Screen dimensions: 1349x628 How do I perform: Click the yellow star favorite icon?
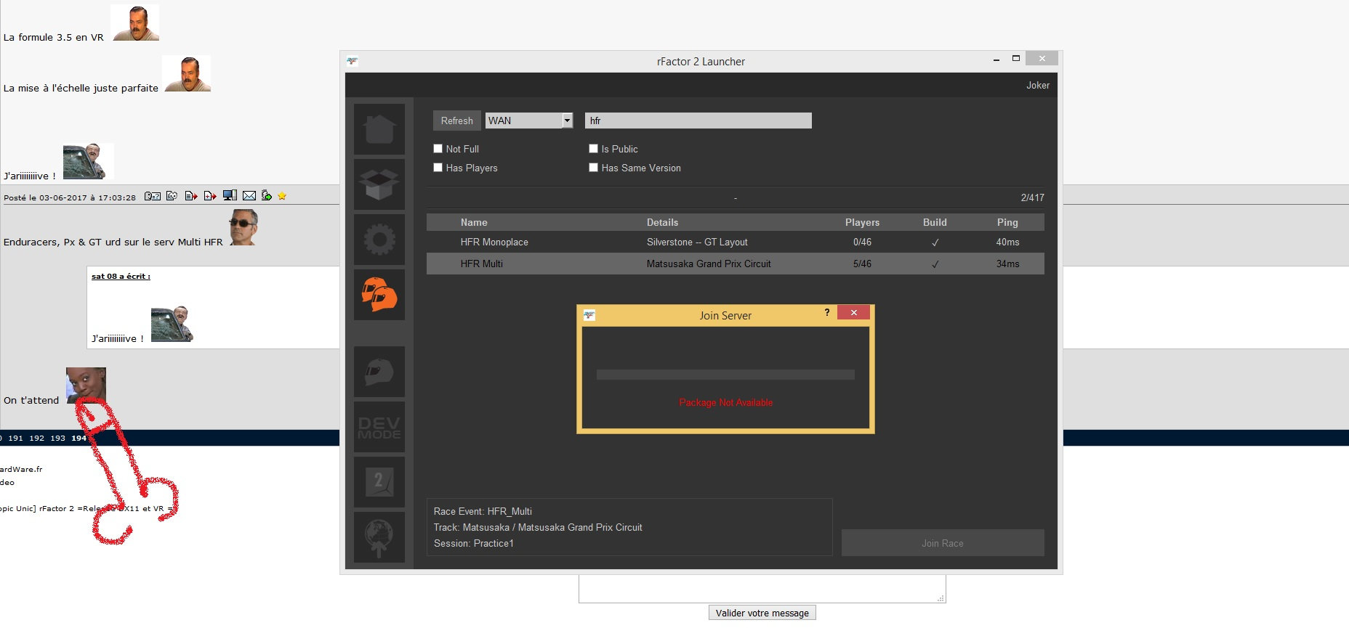[282, 196]
